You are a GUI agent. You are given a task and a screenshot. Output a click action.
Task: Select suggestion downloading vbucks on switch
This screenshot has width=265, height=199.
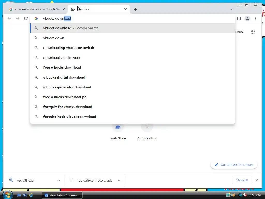(132, 48)
